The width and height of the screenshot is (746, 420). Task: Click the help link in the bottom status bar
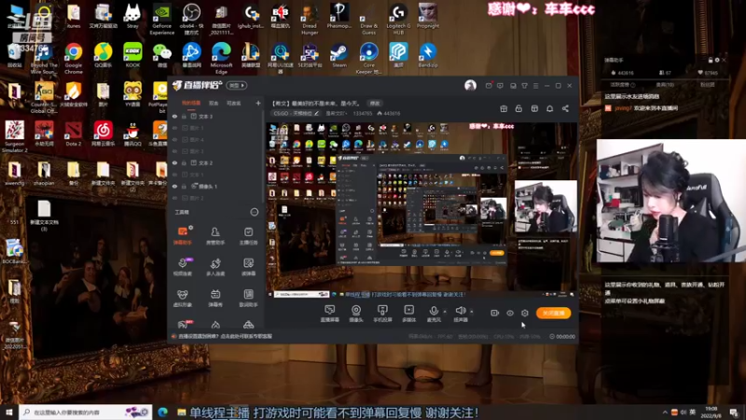pyautogui.click(x=225, y=336)
